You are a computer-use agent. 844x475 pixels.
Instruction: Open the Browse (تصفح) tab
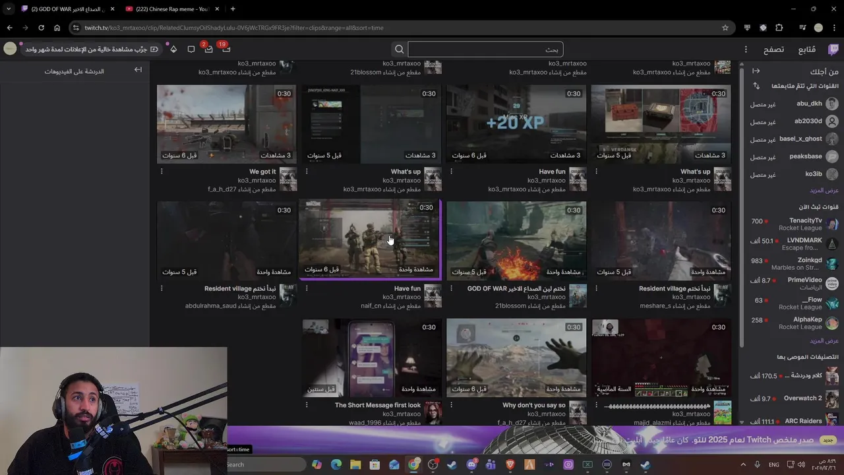773,49
